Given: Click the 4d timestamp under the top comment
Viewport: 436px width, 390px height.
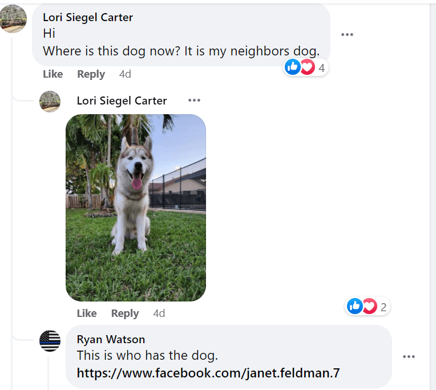Looking at the screenshot, I should (x=125, y=74).
